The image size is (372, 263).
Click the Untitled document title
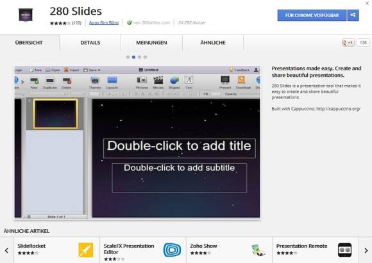point(149,70)
